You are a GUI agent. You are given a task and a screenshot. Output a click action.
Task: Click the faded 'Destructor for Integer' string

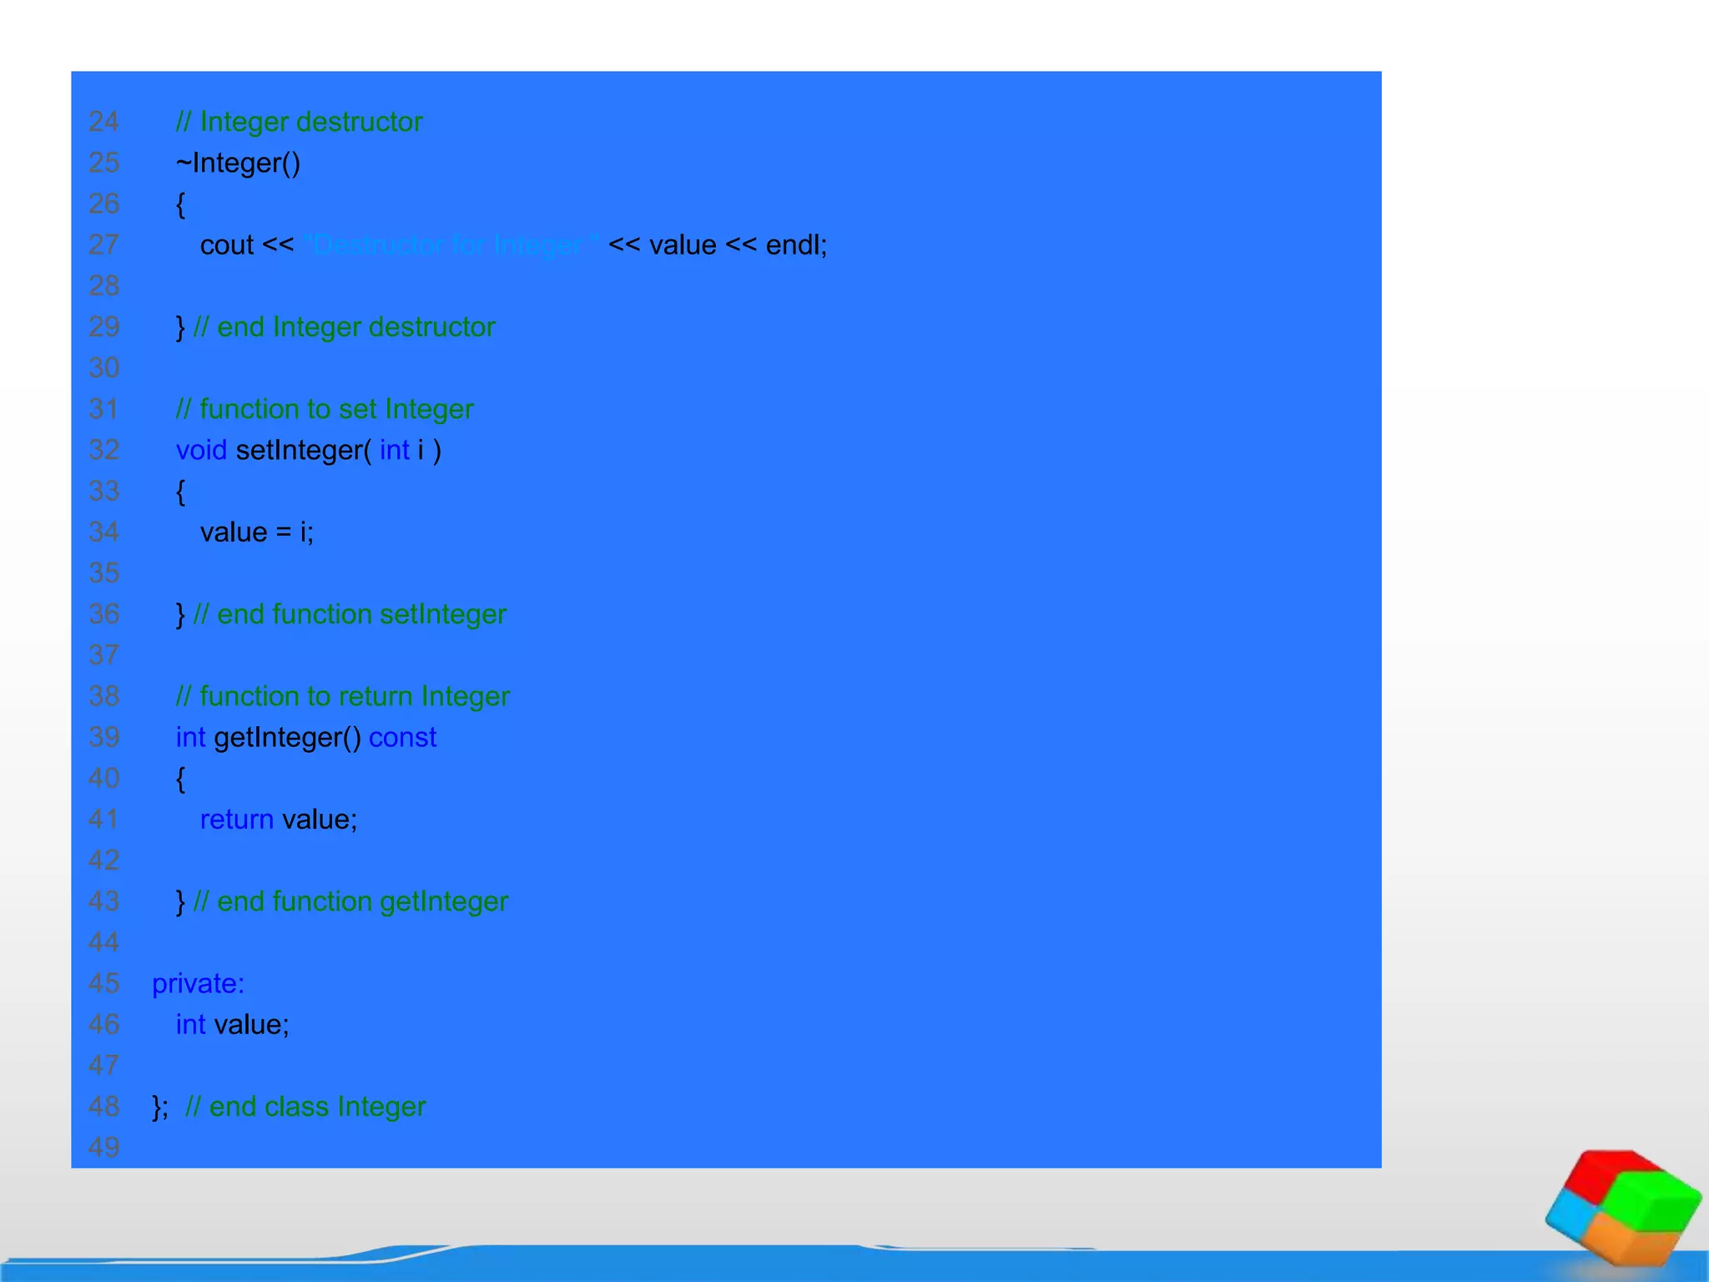click(x=451, y=245)
